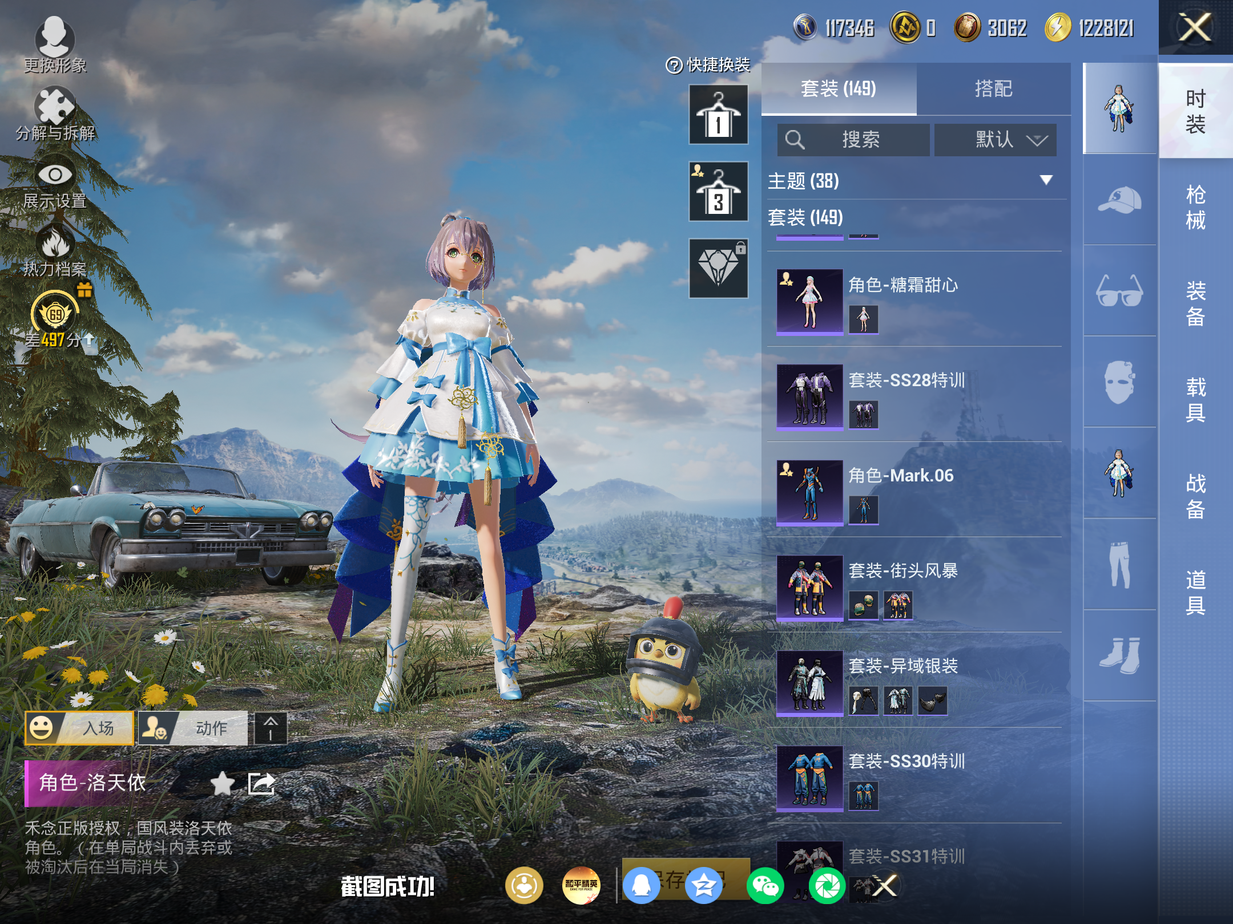
Task: Click the 套装-SS30特训 item name
Action: [x=906, y=761]
